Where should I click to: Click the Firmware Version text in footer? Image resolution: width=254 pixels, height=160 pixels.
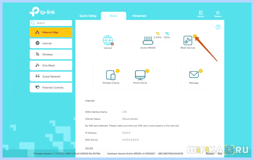67,154
